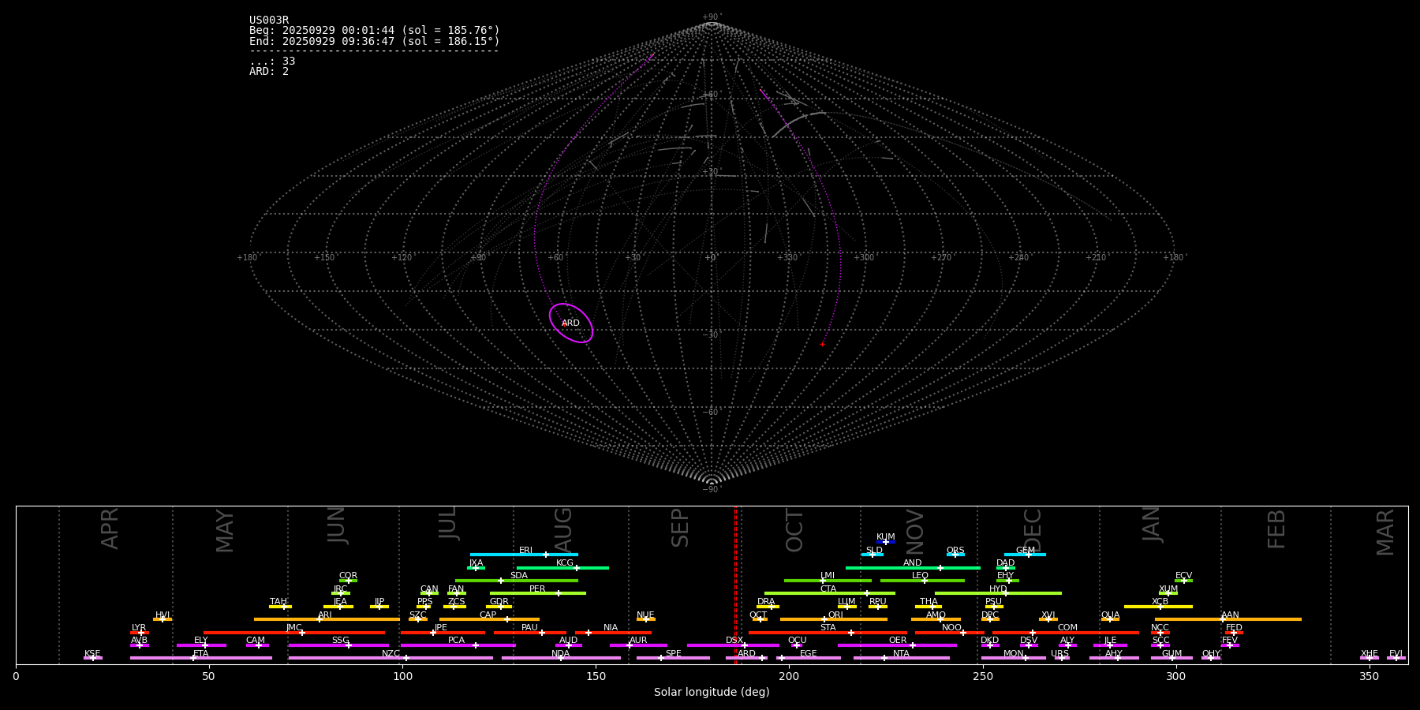Click the Solar longitude (deg) axis label

pos(712,693)
